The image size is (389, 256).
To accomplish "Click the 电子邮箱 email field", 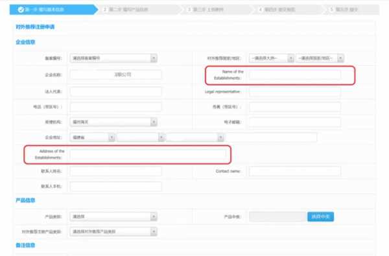I will pos(295,122).
